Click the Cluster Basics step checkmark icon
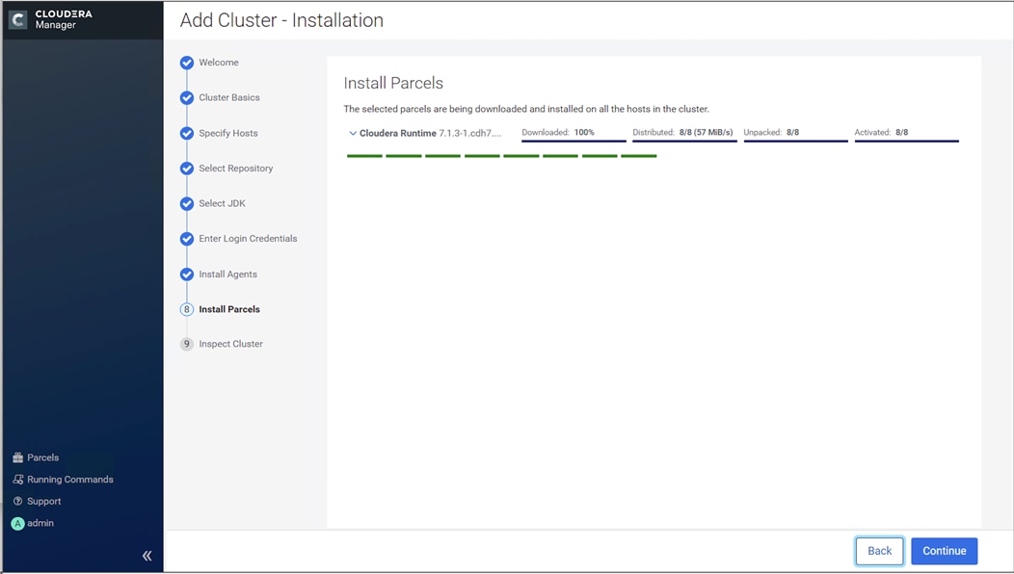The height and width of the screenshot is (574, 1014). point(187,97)
